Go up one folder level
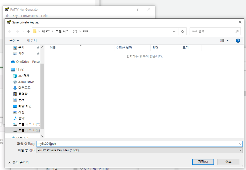 pos(28,32)
